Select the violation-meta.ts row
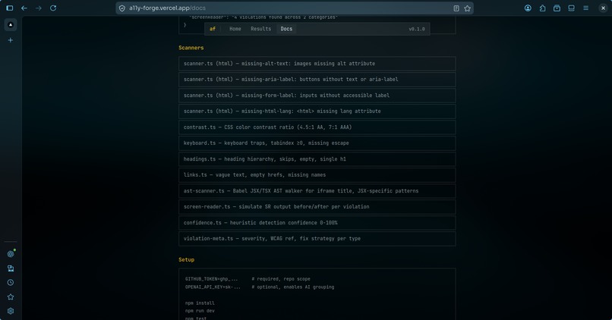Viewport: 612px width, 320px height. (317, 239)
